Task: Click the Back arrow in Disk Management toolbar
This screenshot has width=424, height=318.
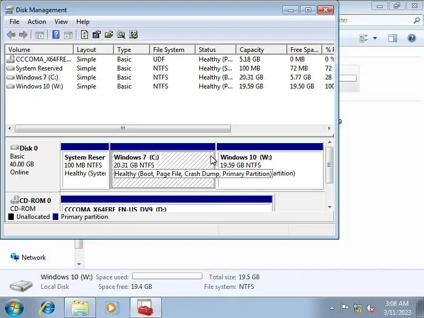Action: coord(11,34)
